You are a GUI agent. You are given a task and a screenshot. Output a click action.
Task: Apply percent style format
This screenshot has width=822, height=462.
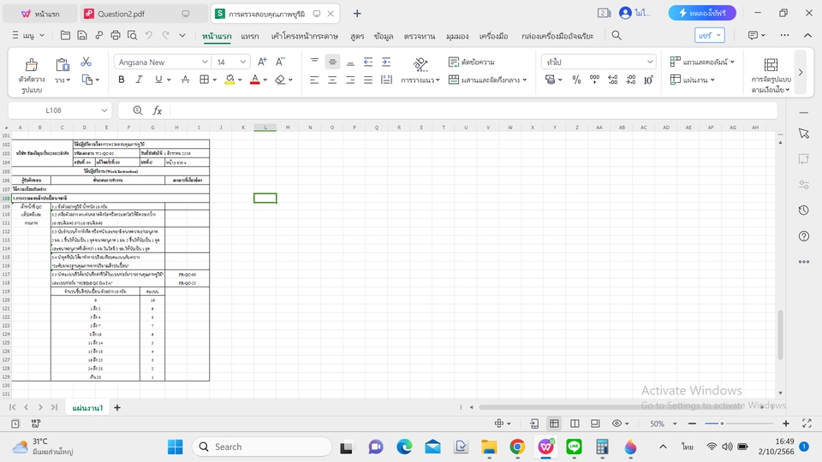(576, 80)
